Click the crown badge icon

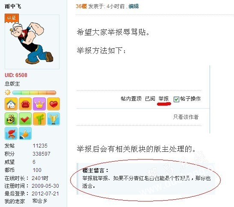point(39,104)
